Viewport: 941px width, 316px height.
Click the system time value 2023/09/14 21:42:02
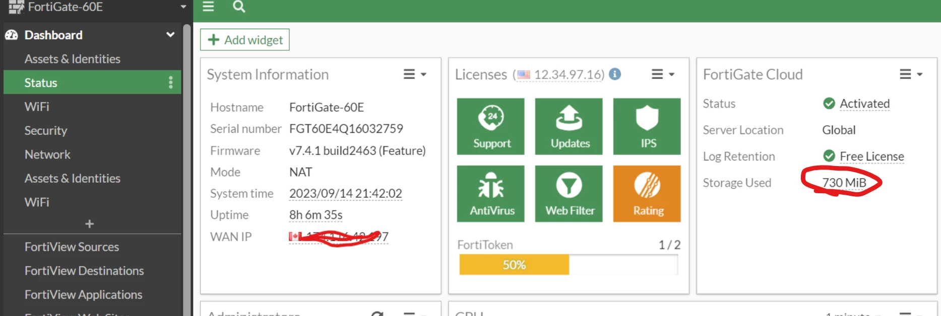click(346, 193)
